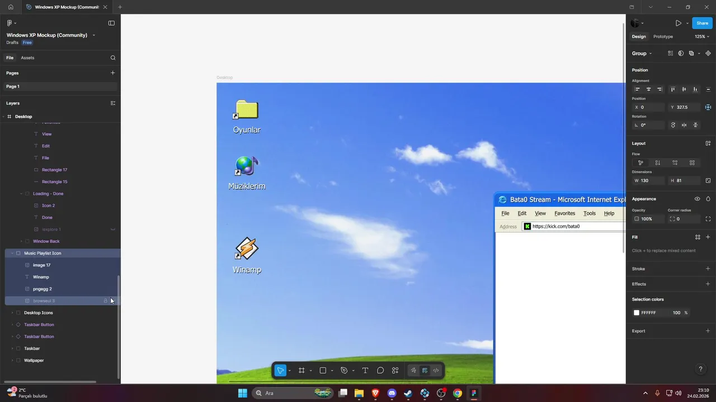Toggle Dev Mode in bottom toolbar
Image resolution: width=716 pixels, height=402 pixels.
click(436, 370)
